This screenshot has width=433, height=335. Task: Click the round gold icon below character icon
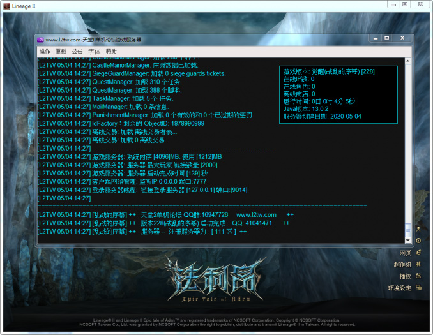tap(418, 241)
